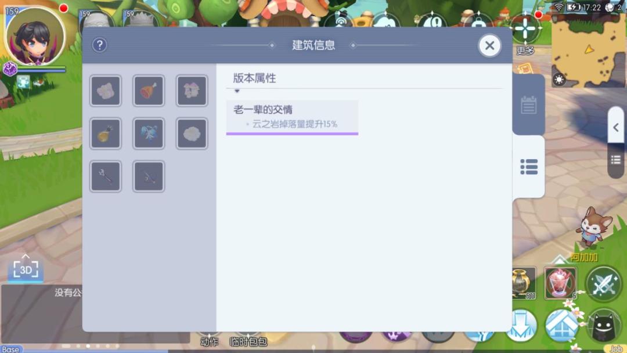The image size is (627, 353).
Task: Collapse the 版本属性 section arrow
Action: tap(237, 91)
